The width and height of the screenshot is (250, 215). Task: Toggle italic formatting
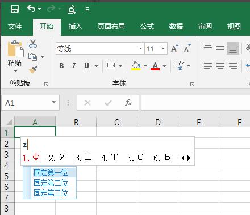[x=74, y=66]
